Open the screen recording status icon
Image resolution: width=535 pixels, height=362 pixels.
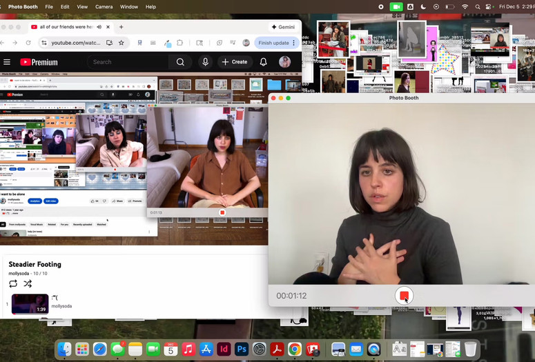click(x=381, y=7)
